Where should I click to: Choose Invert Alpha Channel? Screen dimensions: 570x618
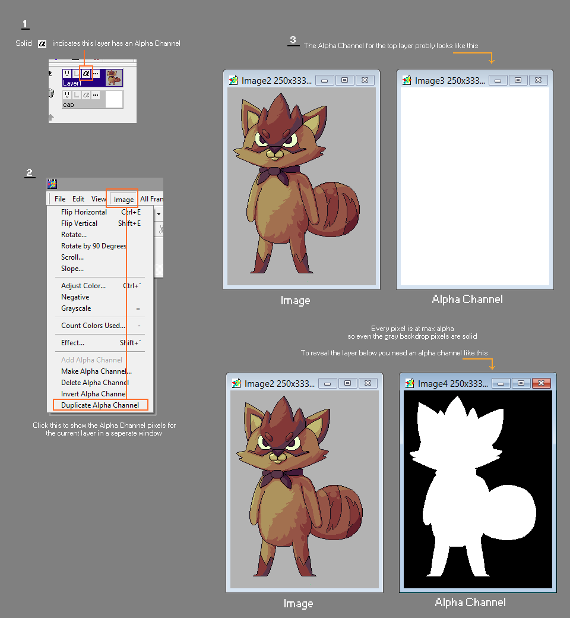pyautogui.click(x=100, y=394)
